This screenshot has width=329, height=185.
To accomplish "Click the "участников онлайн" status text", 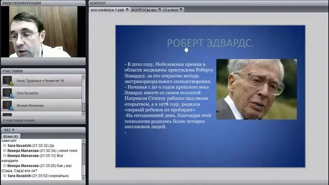I will (19, 120).
